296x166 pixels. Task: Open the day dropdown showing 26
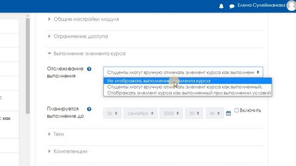112,113
